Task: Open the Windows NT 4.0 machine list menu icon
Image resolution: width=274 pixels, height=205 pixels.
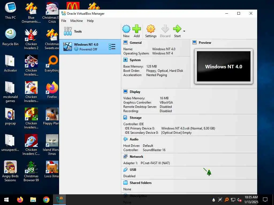Action: click(x=112, y=47)
